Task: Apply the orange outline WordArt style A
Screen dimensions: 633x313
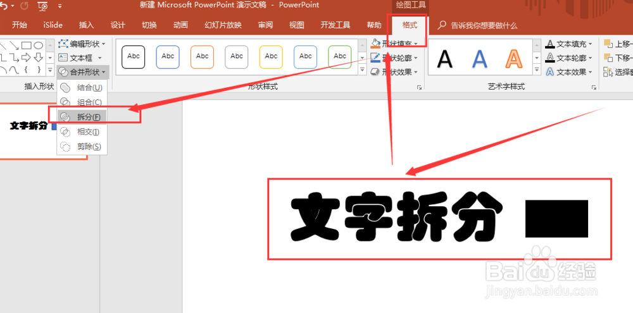Action: pos(514,58)
